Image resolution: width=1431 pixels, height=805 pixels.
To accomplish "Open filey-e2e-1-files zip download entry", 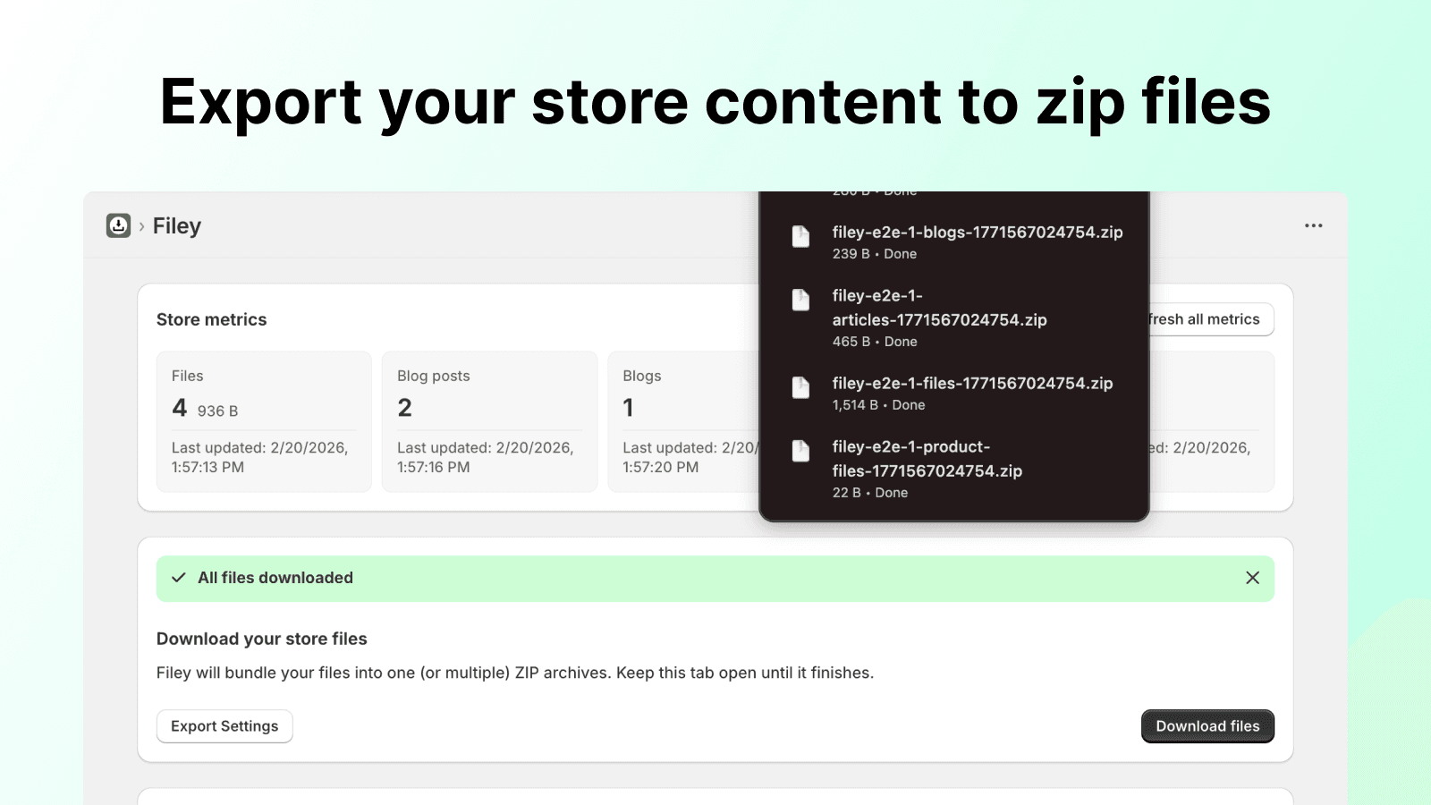I will click(954, 394).
